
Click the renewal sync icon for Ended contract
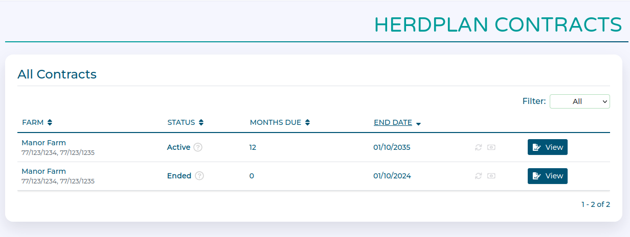[479, 176]
